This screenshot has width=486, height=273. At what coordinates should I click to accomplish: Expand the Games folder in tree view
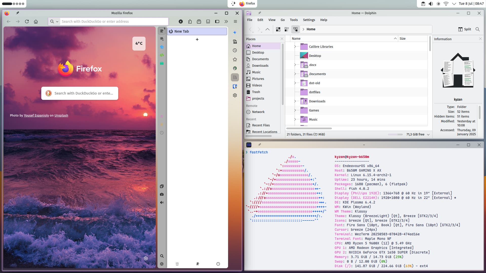pyautogui.click(x=295, y=110)
